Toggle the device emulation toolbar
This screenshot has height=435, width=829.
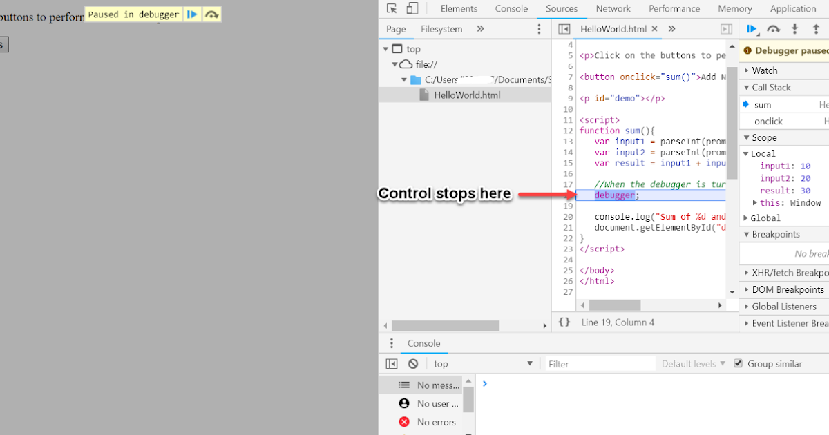412,8
